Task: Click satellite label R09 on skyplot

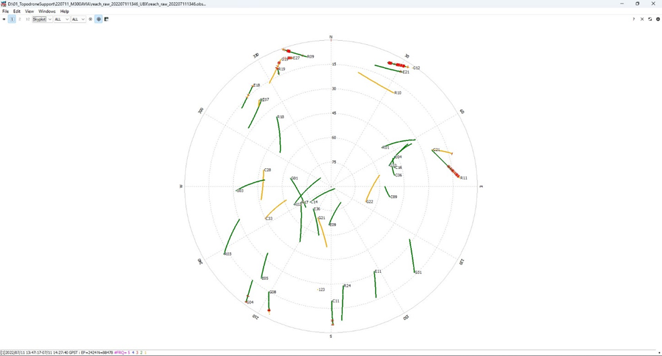Action: 311,56
